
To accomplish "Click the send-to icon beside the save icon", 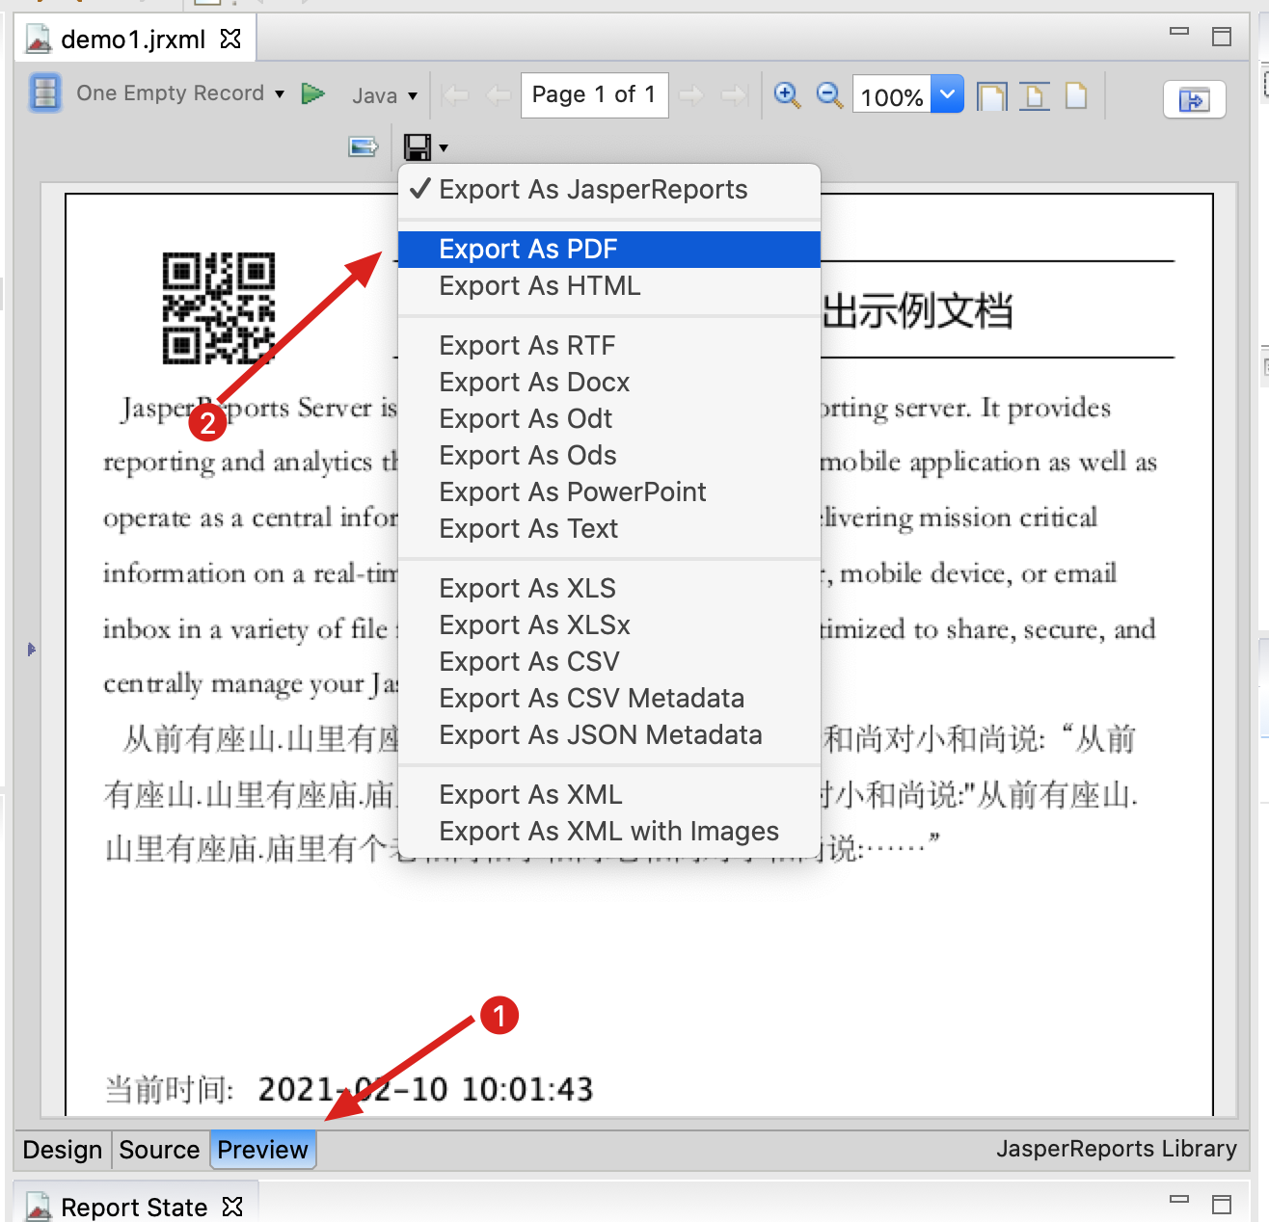I will click(x=364, y=146).
